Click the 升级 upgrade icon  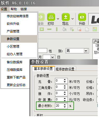click(x=82, y=17)
